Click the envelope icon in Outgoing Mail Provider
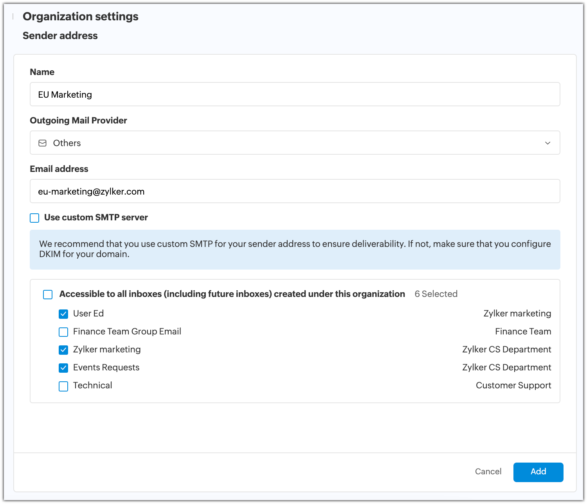The width and height of the screenshot is (587, 504). tap(41, 143)
